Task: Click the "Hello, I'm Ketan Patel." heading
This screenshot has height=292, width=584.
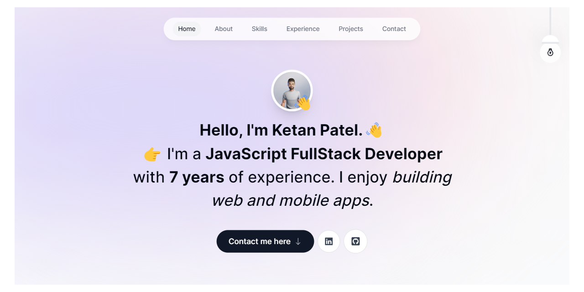Action: tap(281, 130)
